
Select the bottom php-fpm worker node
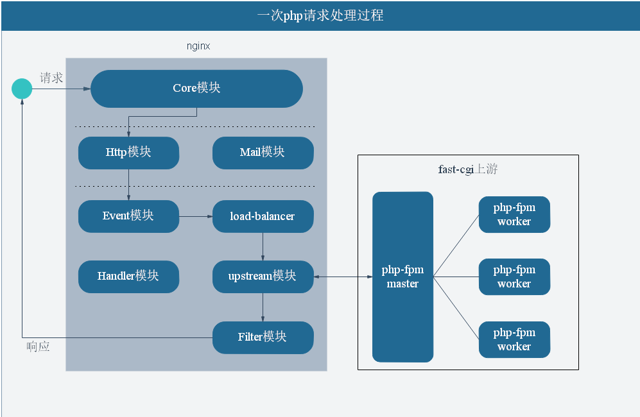[x=514, y=339]
